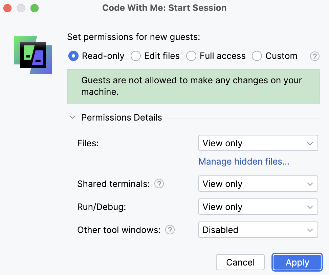This screenshot has height=275, width=329.
Task: Open the Shared terminals dropdown
Action: [258, 184]
